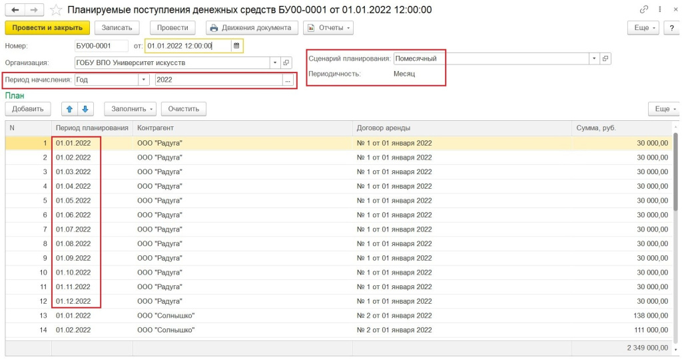
Task: Open the Заполнить menu
Action: (133, 108)
